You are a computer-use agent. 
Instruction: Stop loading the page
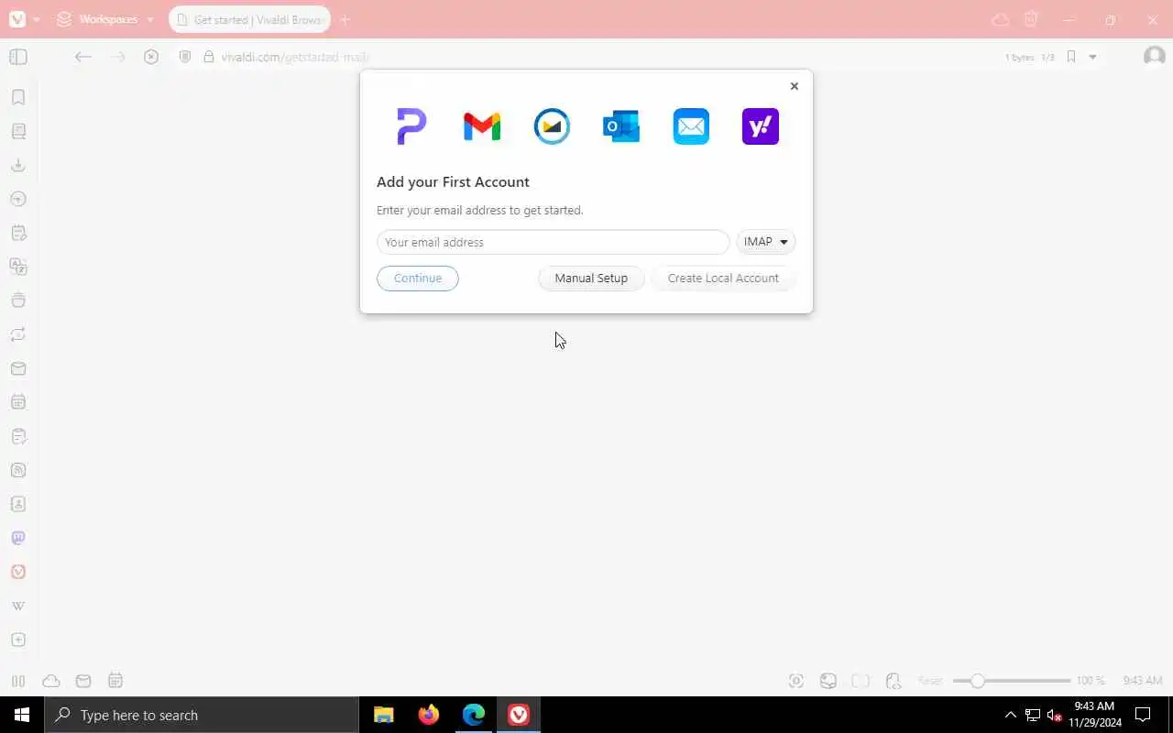(151, 57)
